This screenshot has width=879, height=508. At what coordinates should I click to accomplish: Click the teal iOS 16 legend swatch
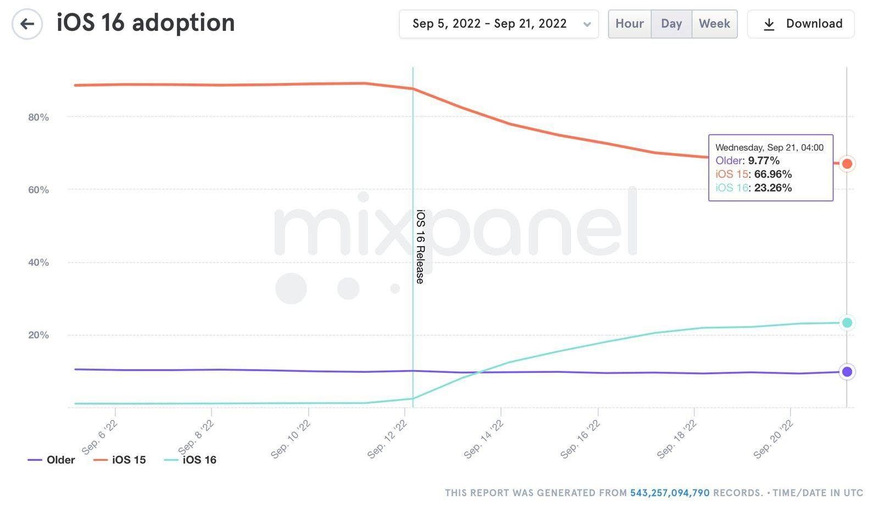click(171, 460)
